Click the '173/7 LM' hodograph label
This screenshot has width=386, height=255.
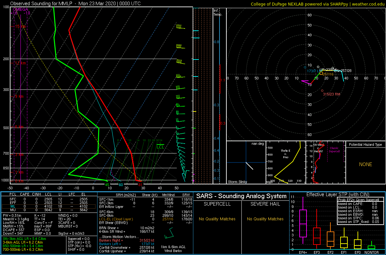(314, 71)
